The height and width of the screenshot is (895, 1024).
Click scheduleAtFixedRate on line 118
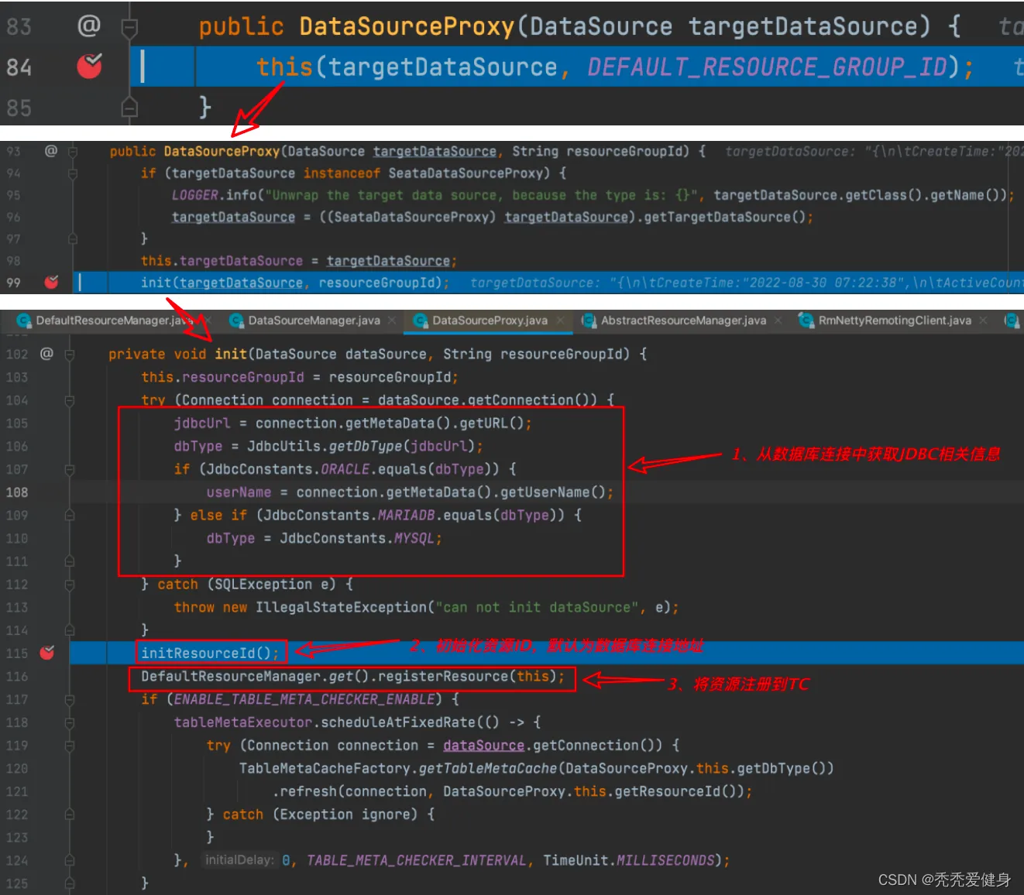point(398,722)
